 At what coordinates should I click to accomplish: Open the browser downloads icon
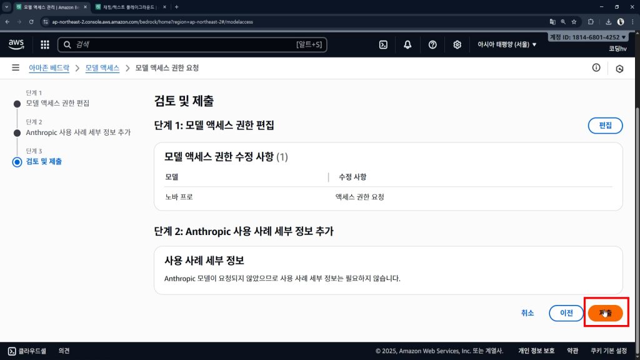coord(608,22)
